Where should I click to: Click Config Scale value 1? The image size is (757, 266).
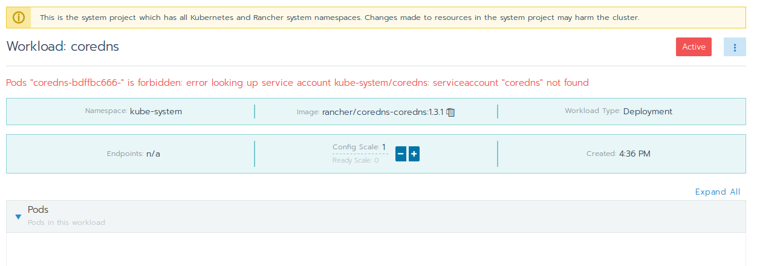(383, 147)
